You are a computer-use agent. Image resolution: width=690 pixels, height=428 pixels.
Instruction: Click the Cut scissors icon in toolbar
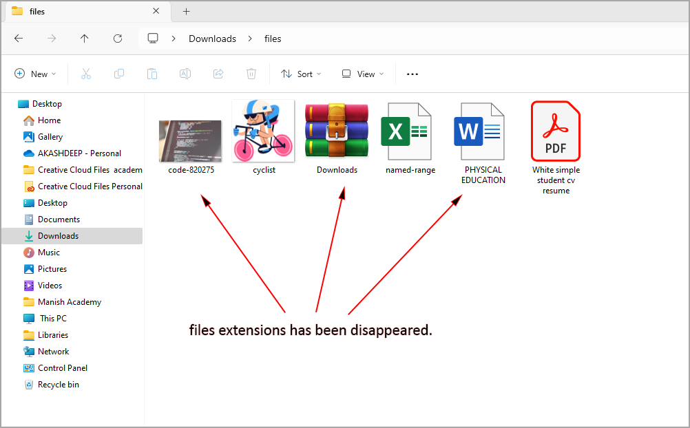click(86, 74)
